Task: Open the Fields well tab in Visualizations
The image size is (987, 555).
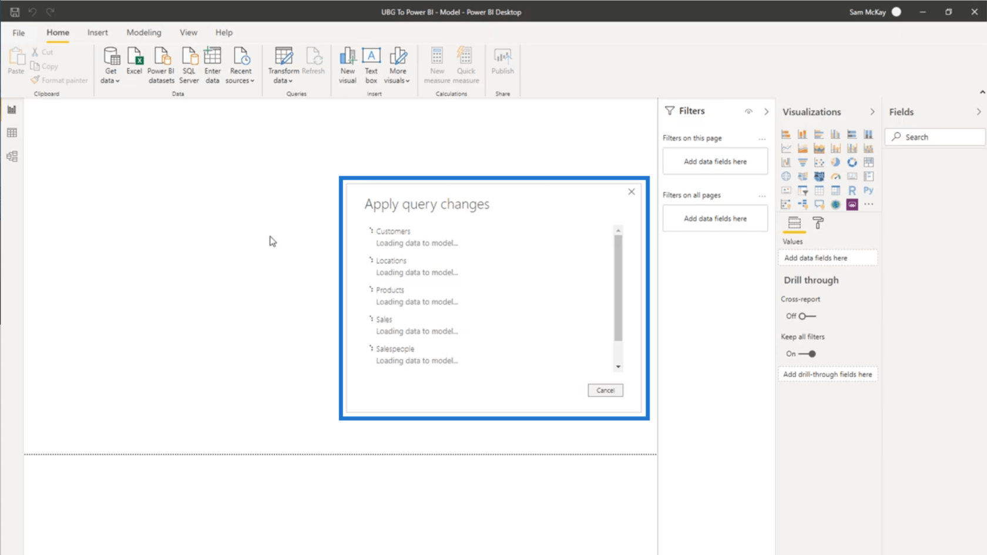Action: click(794, 223)
